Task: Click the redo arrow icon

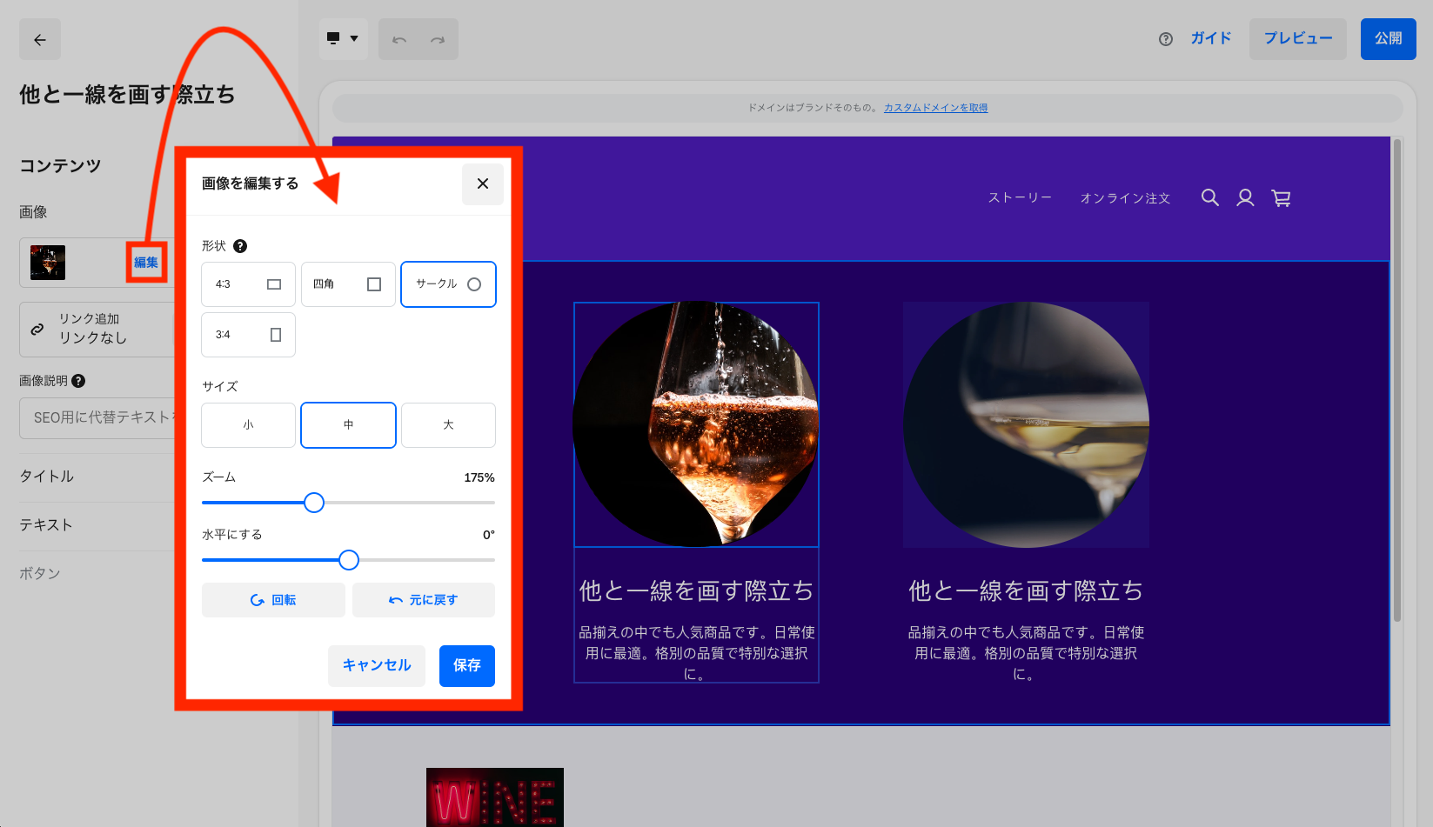Action: [x=438, y=39]
